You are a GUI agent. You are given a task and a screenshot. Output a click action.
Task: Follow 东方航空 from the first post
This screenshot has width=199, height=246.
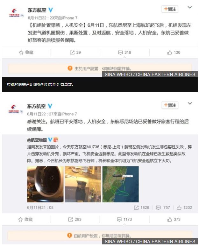pyautogui.click(x=170, y=9)
